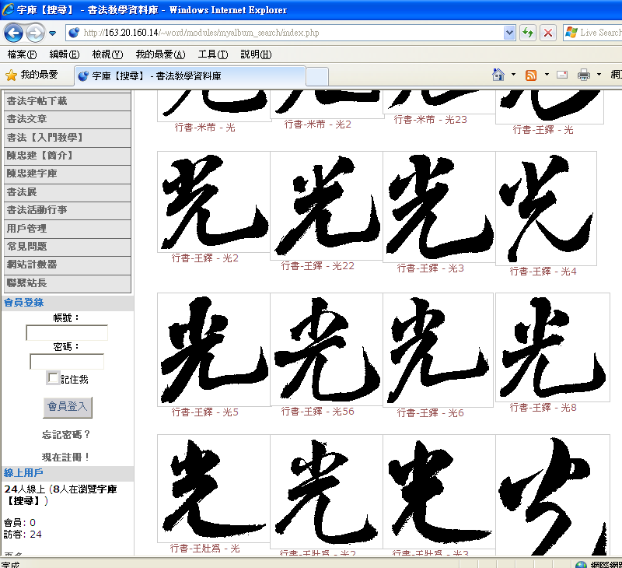Open 書法文章 sidebar item

[x=68, y=119]
